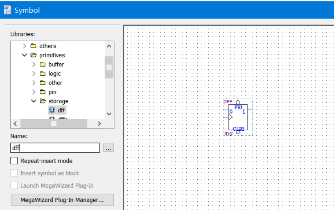Click the logic folder icon
The height and width of the screenshot is (210, 334).
(x=43, y=73)
